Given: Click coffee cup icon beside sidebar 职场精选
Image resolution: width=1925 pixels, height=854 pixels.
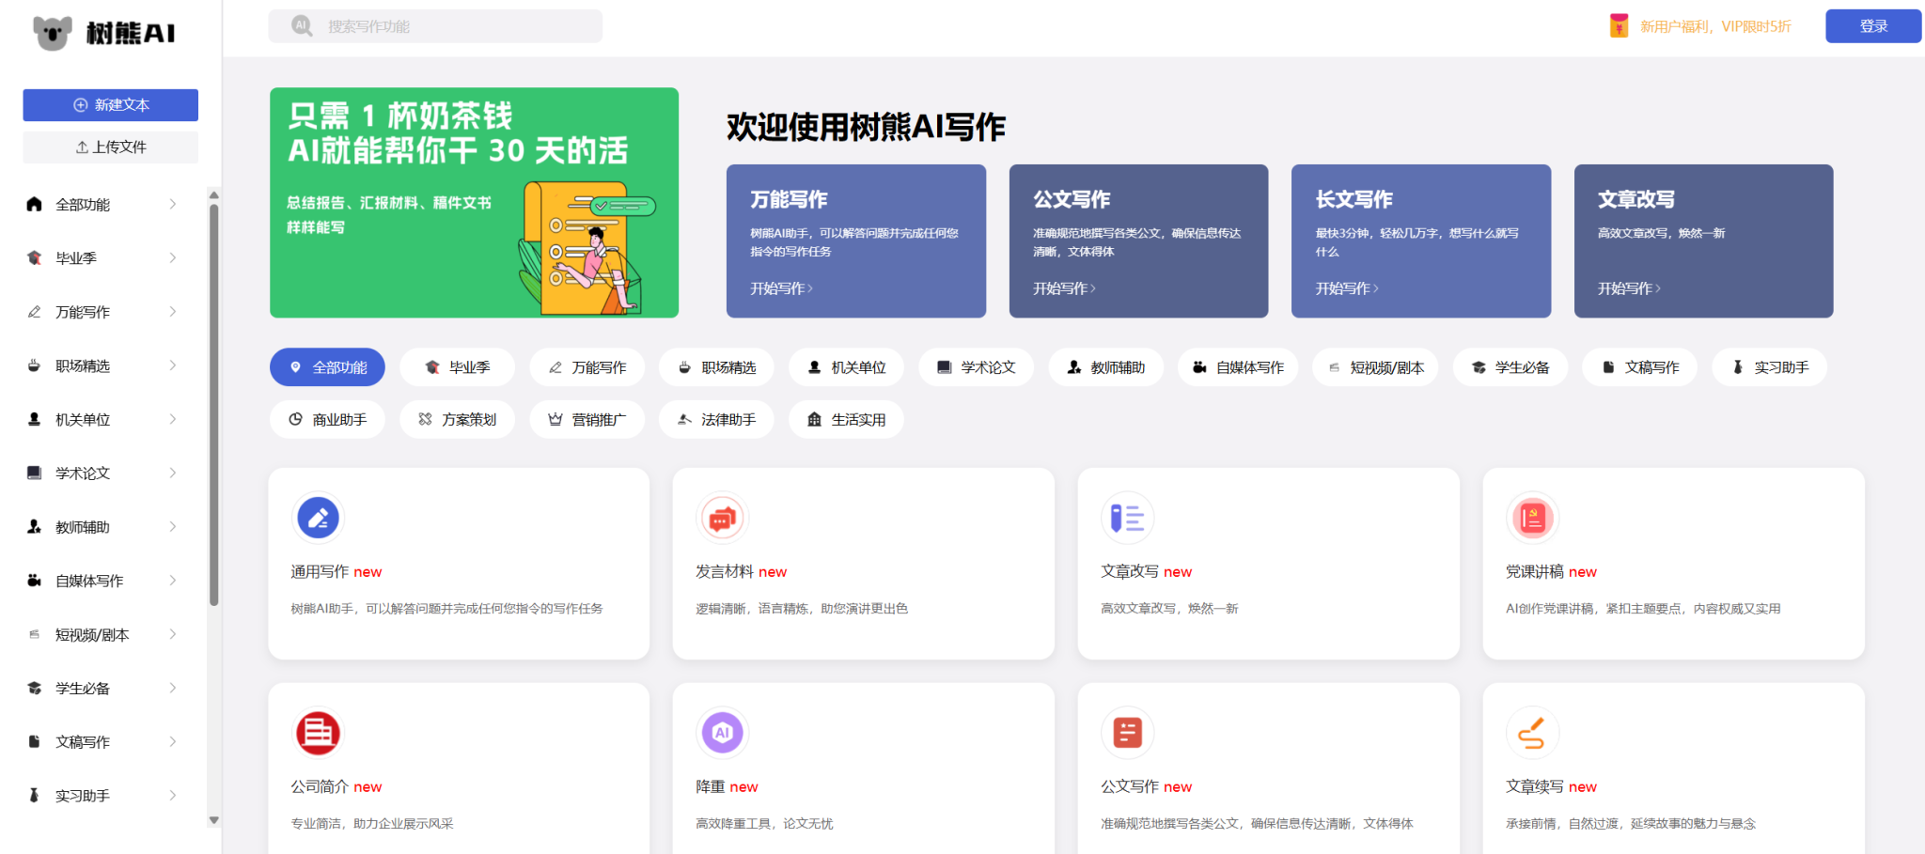Looking at the screenshot, I should 35,365.
